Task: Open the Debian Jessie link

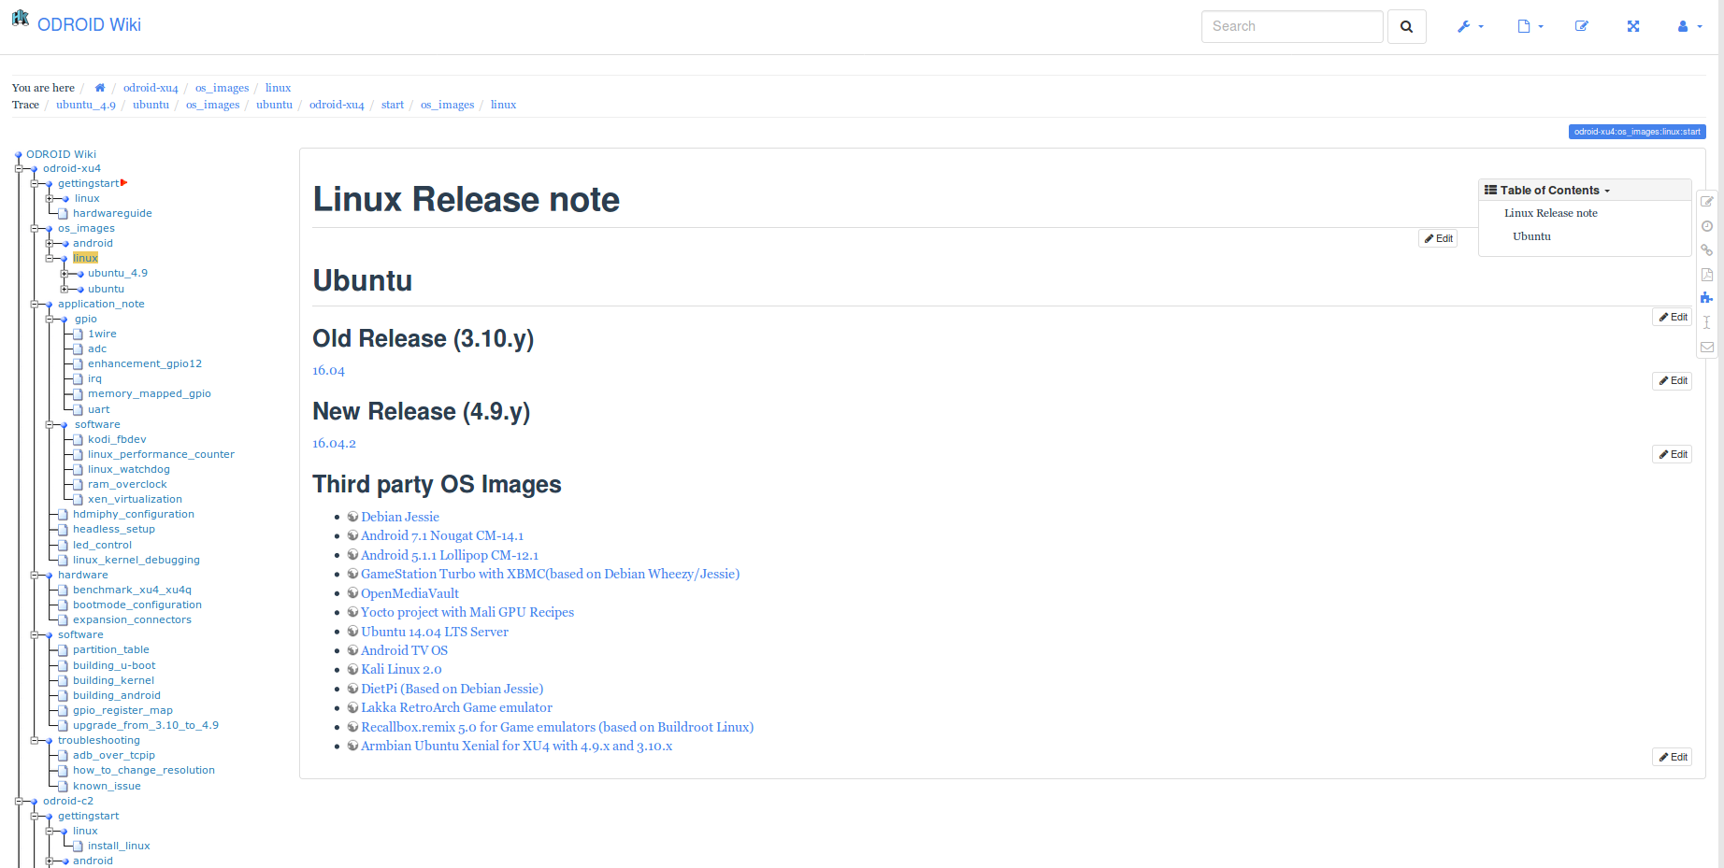Action: click(x=399, y=517)
